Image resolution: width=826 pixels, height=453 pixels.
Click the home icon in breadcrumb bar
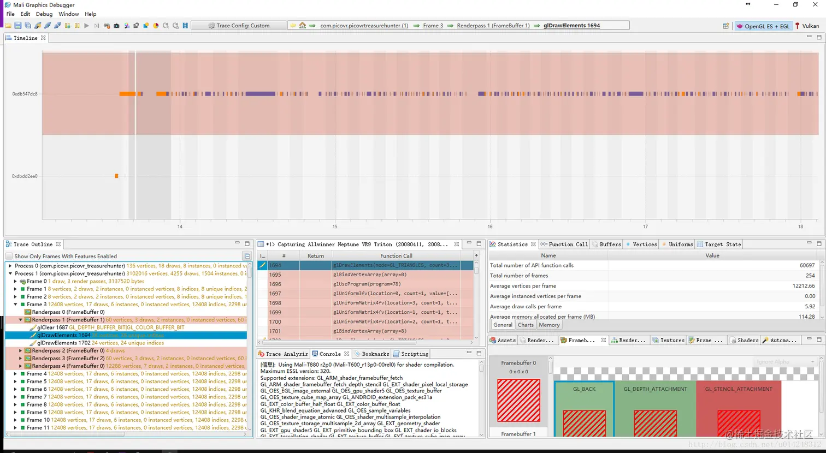pos(302,26)
